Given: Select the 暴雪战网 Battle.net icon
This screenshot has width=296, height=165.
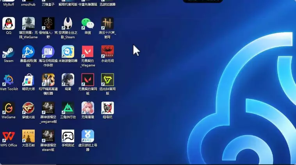Looking at the screenshot, I should point(28,52).
